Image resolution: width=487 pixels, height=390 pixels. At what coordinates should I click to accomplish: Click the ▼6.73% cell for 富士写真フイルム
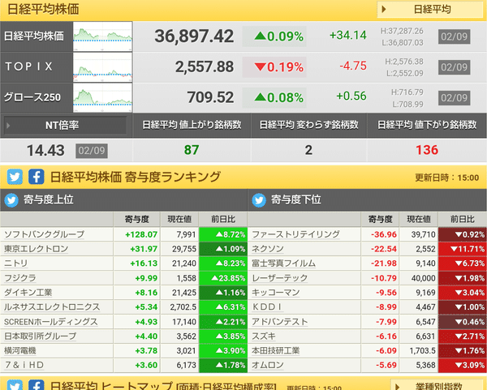click(x=463, y=264)
